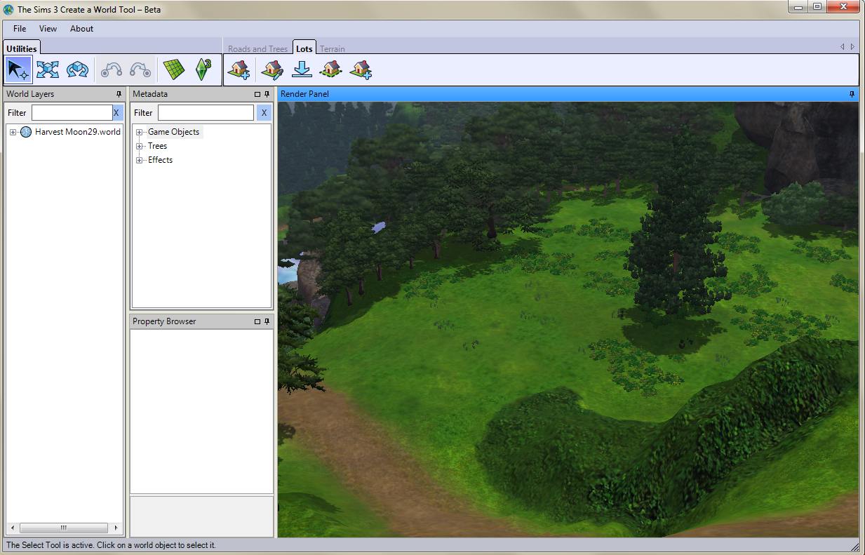Maximize the Metadata panel square icon
The image size is (865, 555).
pyautogui.click(x=257, y=94)
